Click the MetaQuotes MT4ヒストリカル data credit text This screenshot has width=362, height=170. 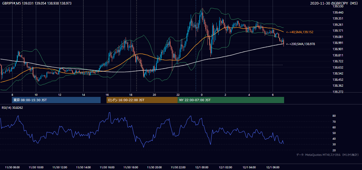click(327, 155)
